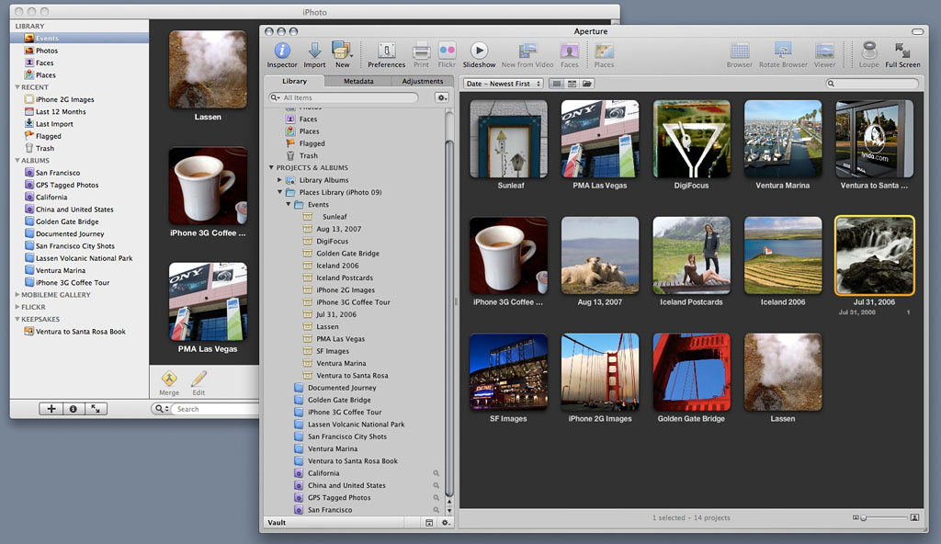Switch to list view in browser
Image resolution: width=941 pixels, height=544 pixels.
point(571,84)
